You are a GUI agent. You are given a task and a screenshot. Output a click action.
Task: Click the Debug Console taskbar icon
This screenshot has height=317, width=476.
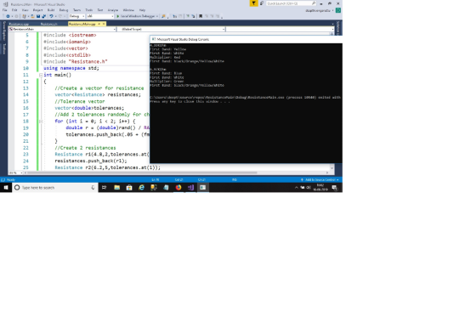point(203,188)
